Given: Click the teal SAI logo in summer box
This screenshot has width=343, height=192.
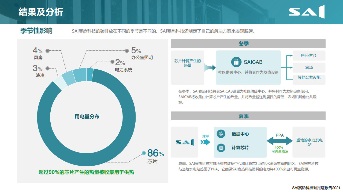Looking at the screenshot, I should pyautogui.click(x=185, y=142).
